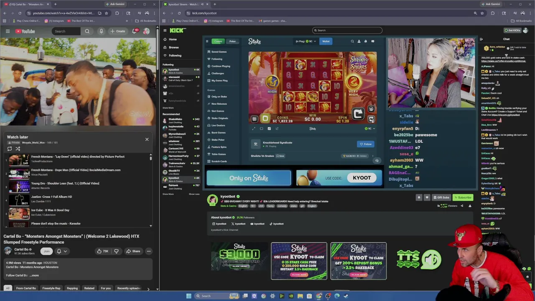Open the YouTube notifications bell
Screen dimensions: 535x301
pos(135,31)
